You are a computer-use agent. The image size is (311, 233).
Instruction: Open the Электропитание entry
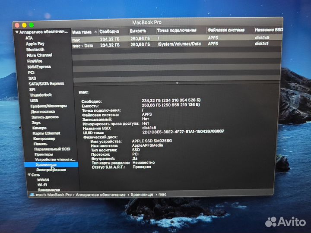(51, 170)
